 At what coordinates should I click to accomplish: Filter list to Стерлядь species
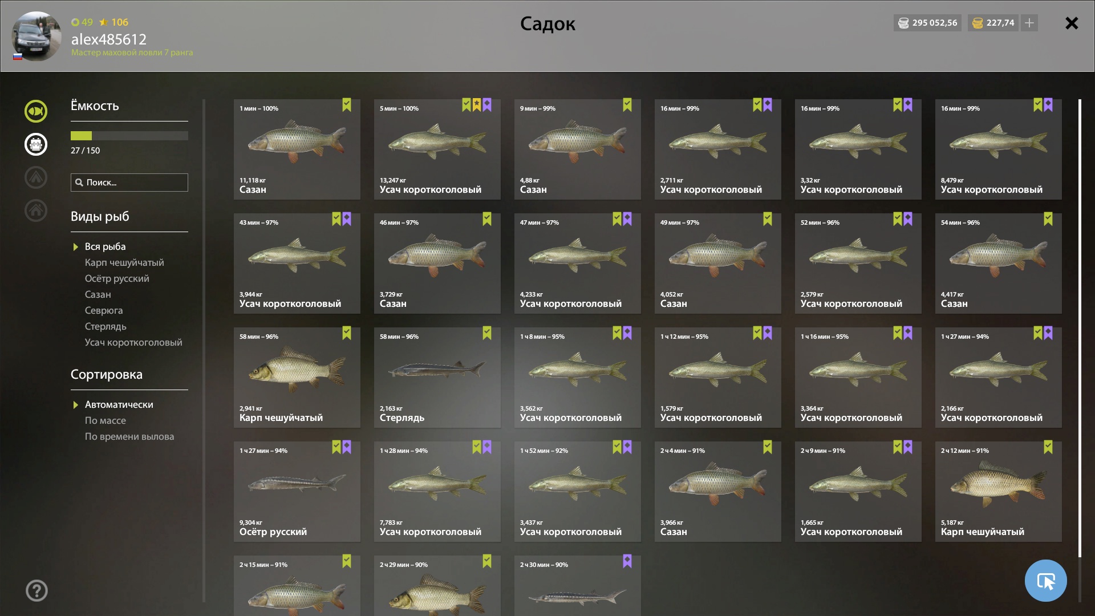point(106,326)
